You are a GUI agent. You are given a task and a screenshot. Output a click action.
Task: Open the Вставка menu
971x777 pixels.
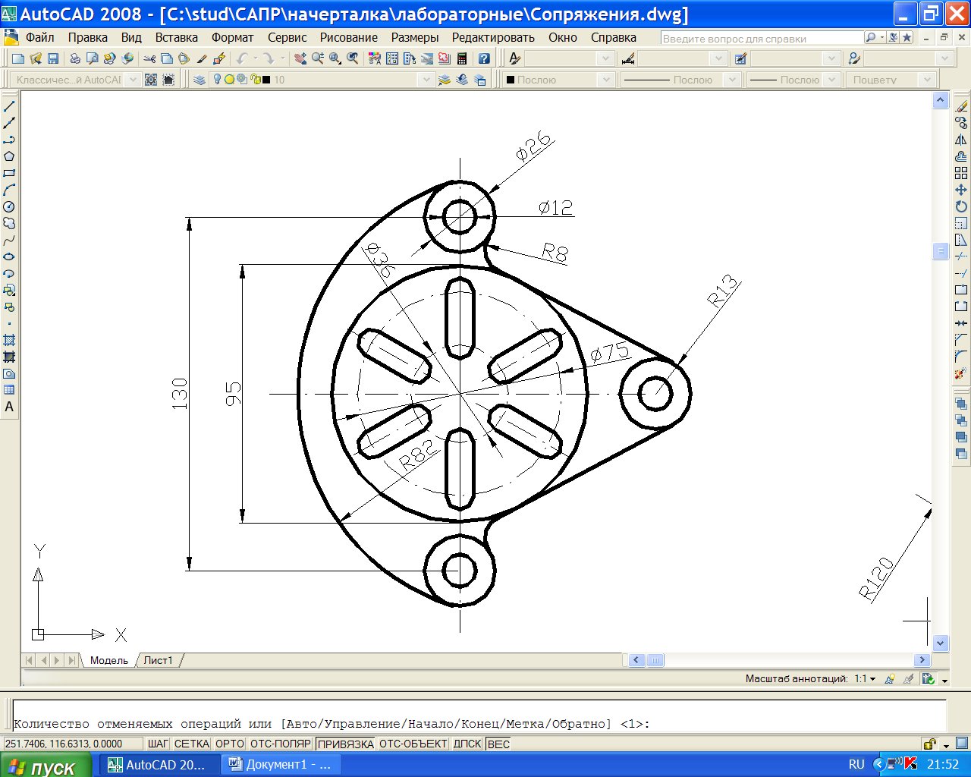176,37
